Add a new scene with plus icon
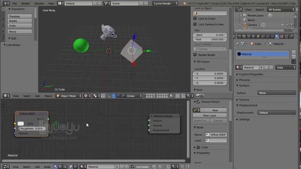 (142, 3)
